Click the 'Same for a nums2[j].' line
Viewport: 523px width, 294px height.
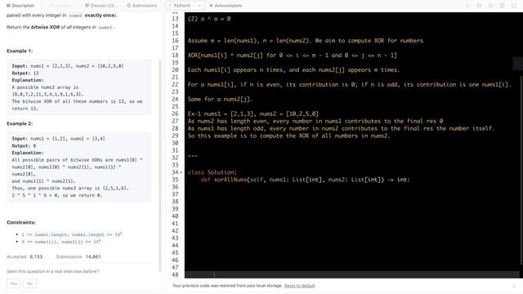tap(221, 99)
